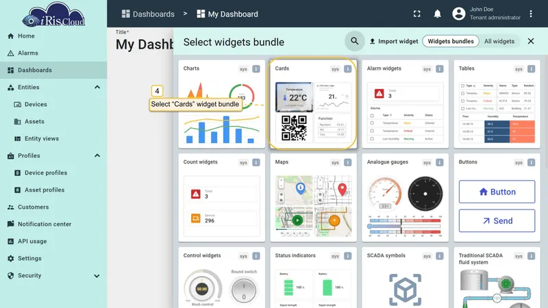
Task: Close the Select widgets bundle panel
Action: coord(530,41)
